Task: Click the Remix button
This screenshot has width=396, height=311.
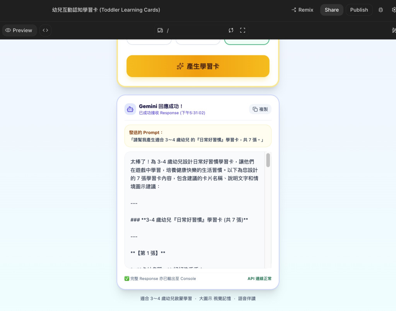Action: [x=302, y=10]
